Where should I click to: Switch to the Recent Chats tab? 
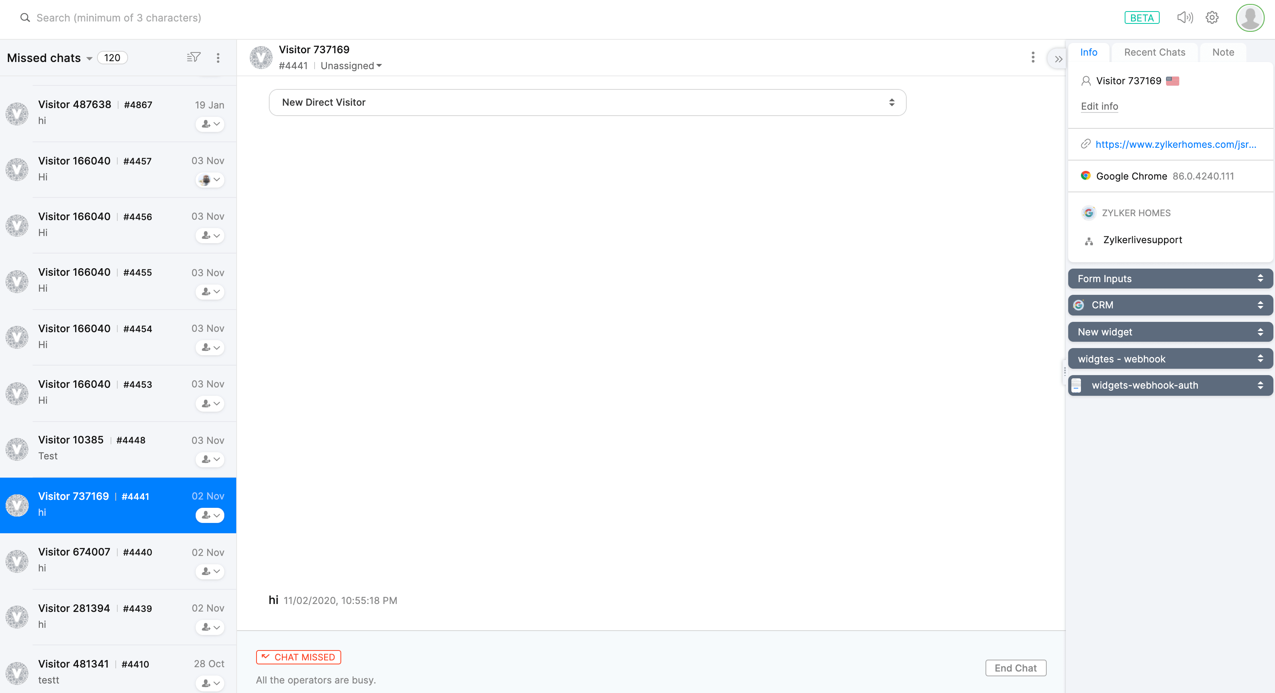coord(1154,52)
